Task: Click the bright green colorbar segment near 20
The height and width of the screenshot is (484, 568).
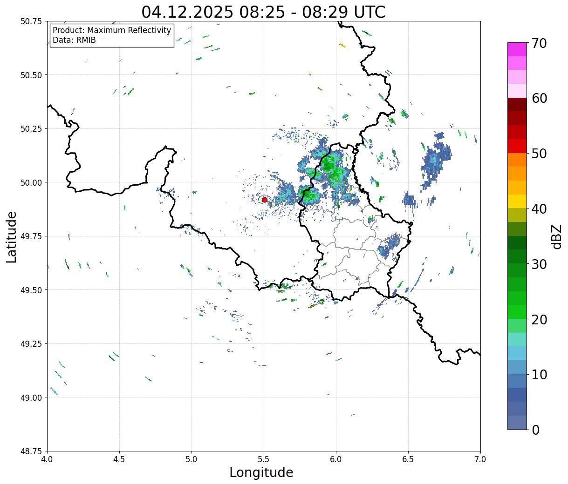Action: click(517, 312)
